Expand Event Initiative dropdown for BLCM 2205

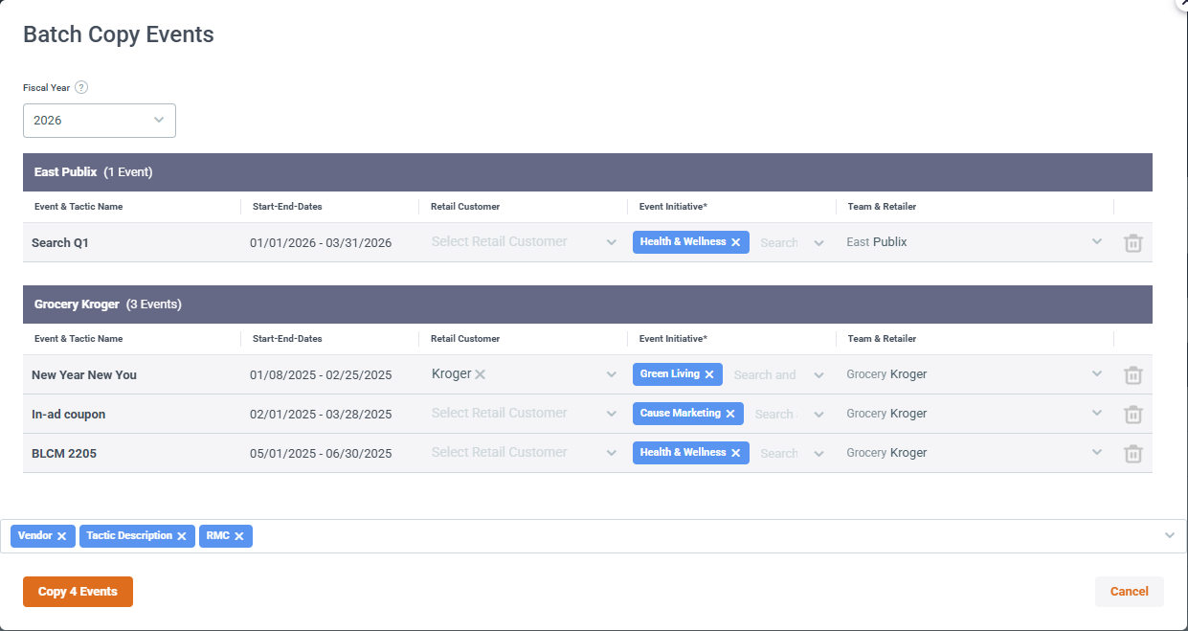[818, 453]
